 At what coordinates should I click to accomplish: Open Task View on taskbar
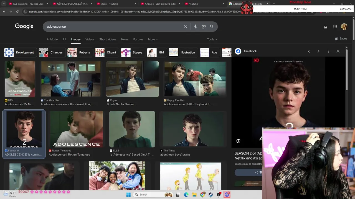point(178,195)
